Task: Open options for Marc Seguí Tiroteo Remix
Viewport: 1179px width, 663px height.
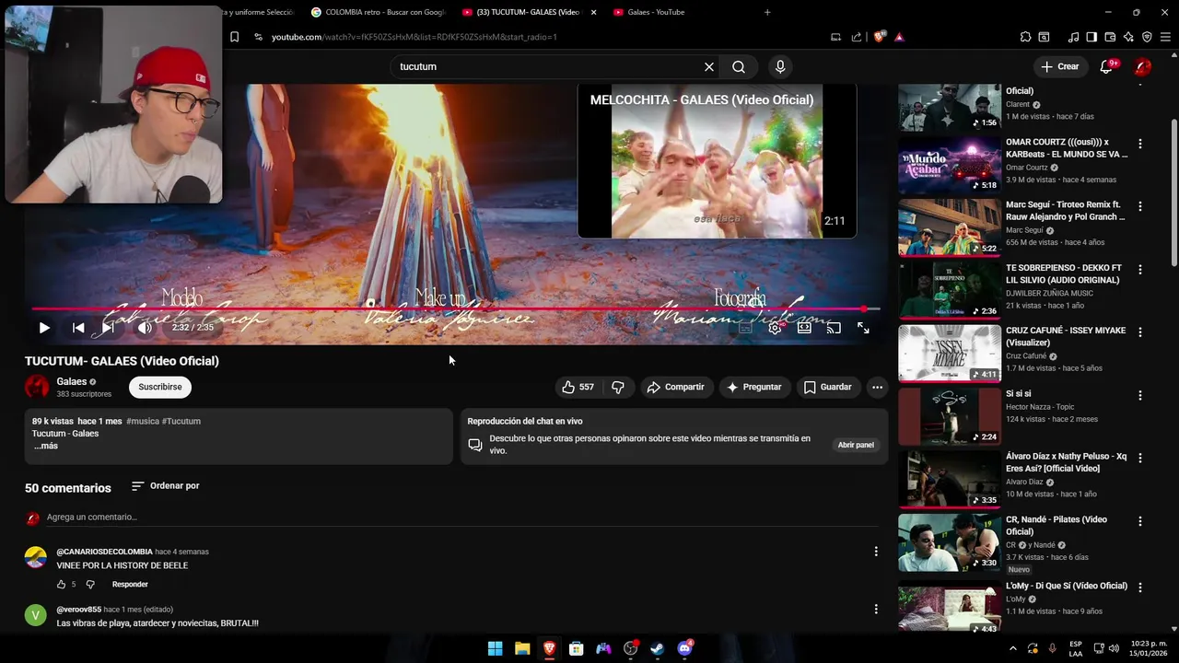Action: (x=1140, y=206)
